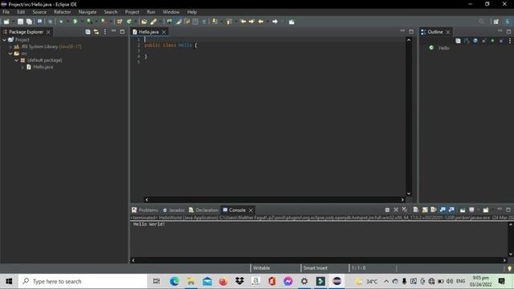Screen dimensions: 514x289
Task: Collapse the (default package) node
Action: (x=16, y=60)
